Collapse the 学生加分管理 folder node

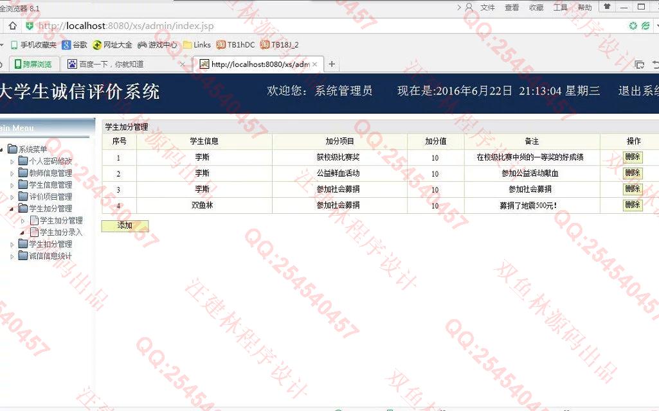point(12,209)
